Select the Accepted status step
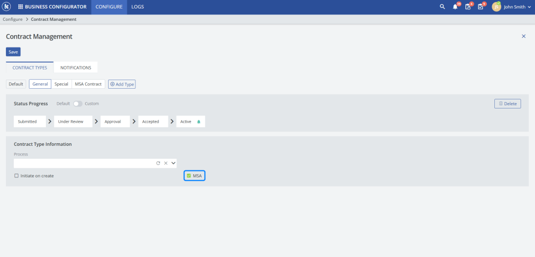The image size is (535, 257). tap(153, 122)
